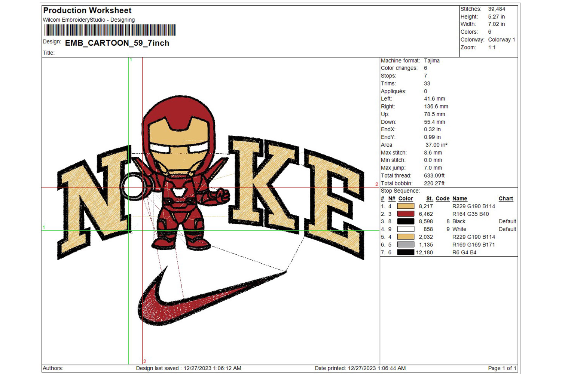The width and height of the screenshot is (562, 374).
Task: Click the Total thread value '633.09ft'
Action: point(434,175)
